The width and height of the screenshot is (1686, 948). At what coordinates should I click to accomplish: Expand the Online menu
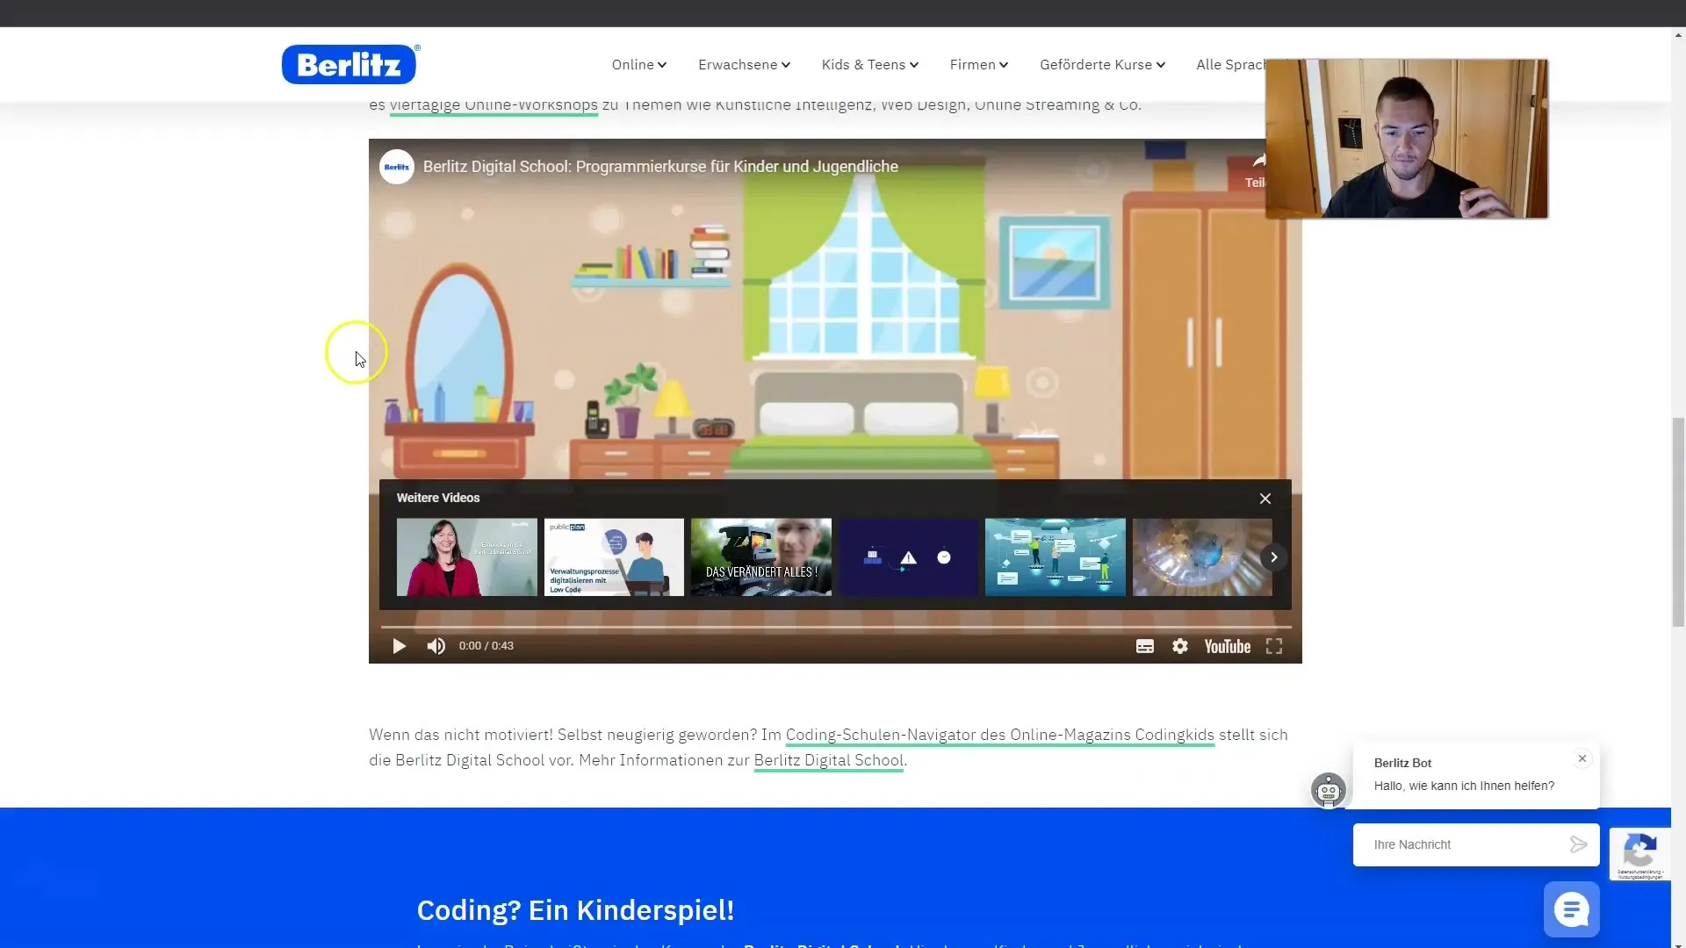(639, 65)
